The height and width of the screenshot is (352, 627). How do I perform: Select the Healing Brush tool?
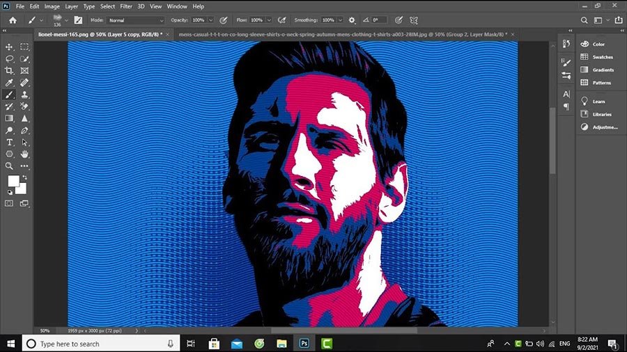24,83
